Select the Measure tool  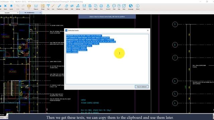36,7
